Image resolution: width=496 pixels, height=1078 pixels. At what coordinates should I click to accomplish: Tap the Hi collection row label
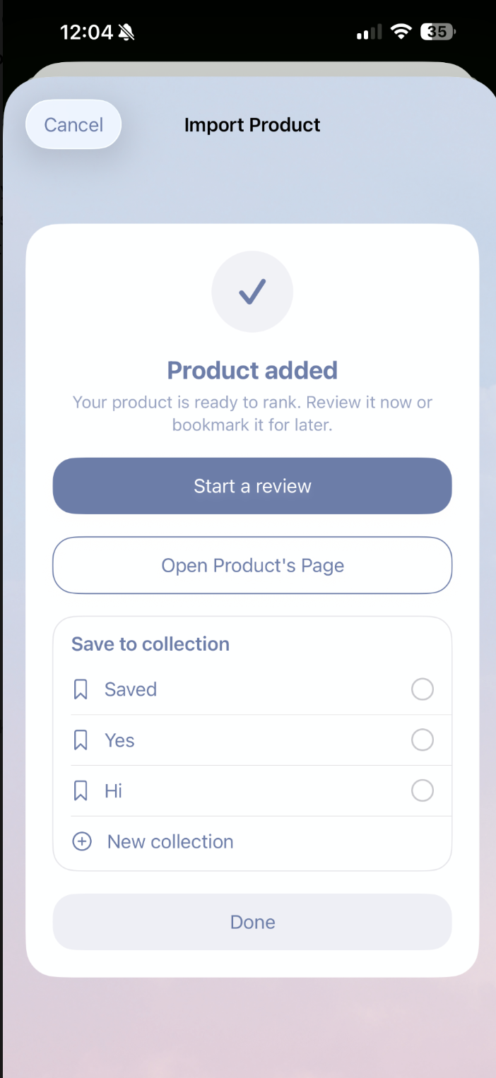coord(114,791)
